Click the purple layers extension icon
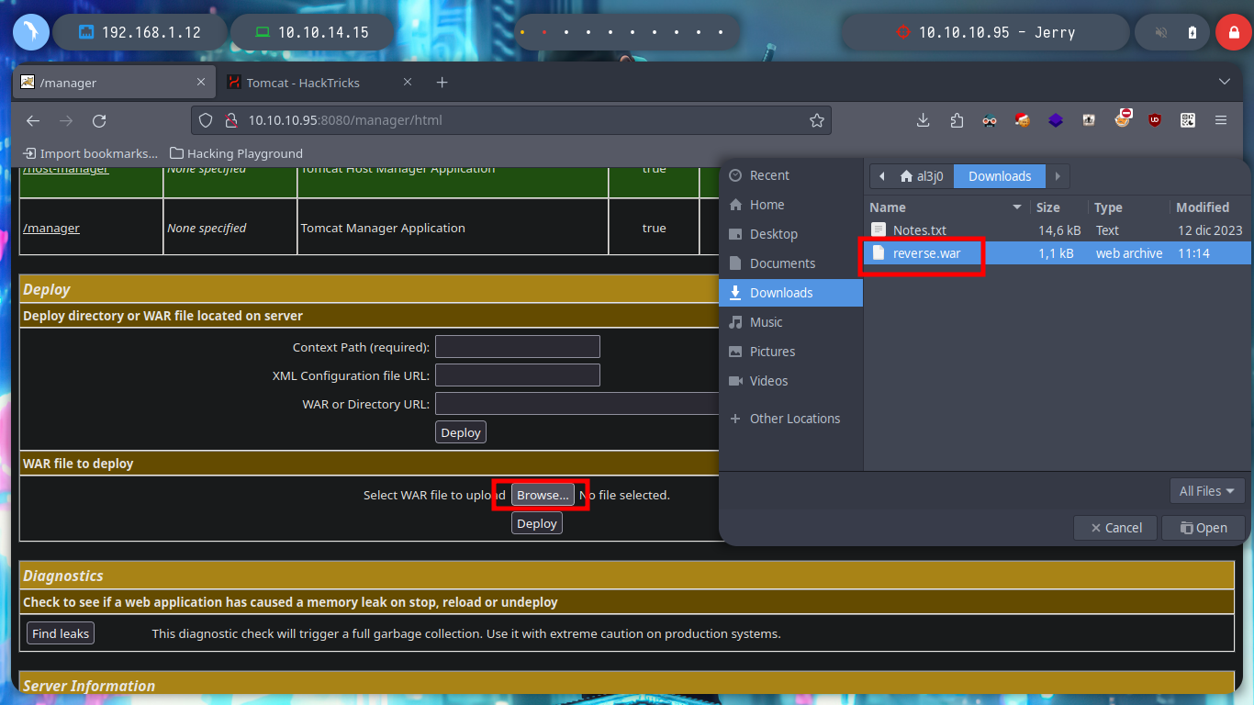 [1056, 120]
